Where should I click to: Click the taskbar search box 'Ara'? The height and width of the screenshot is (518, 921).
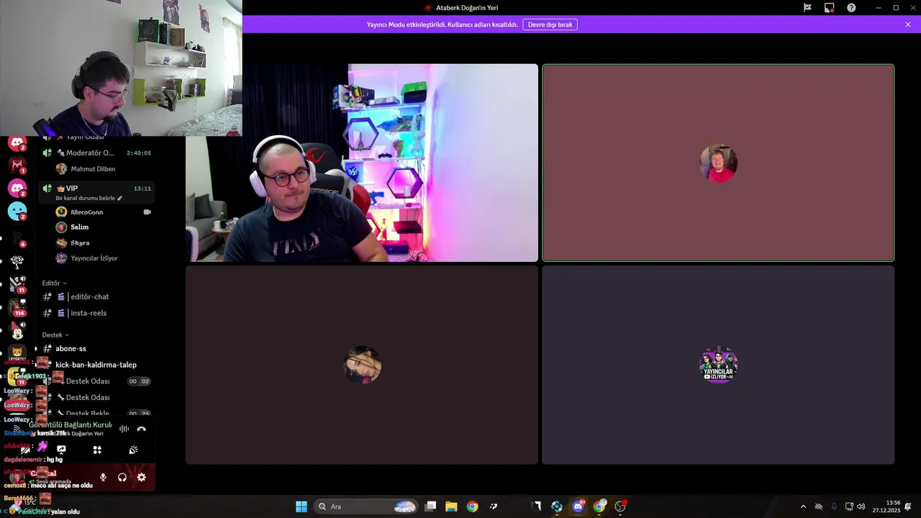pos(367,506)
